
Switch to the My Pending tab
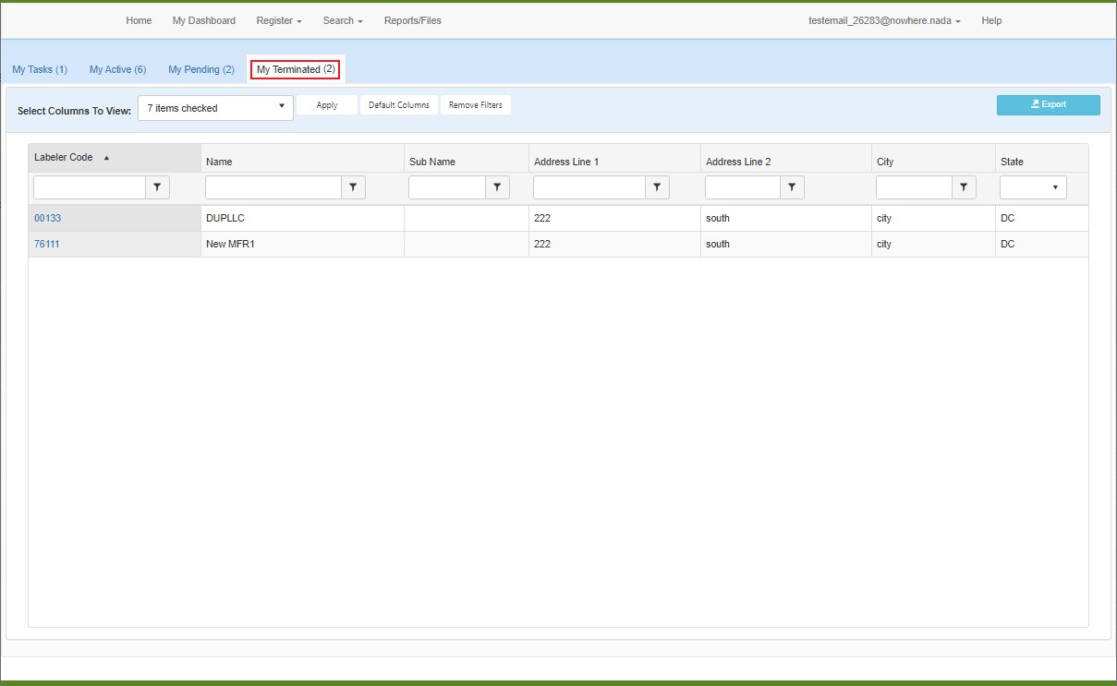[200, 70]
